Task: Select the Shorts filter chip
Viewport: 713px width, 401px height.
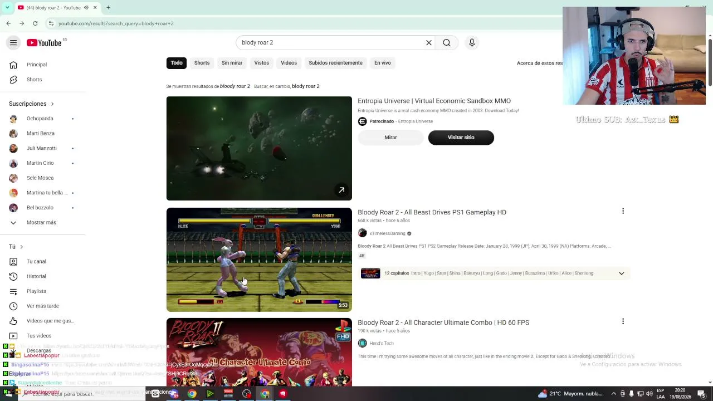Action: [202, 63]
